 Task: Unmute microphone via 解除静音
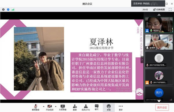click(x=36, y=107)
